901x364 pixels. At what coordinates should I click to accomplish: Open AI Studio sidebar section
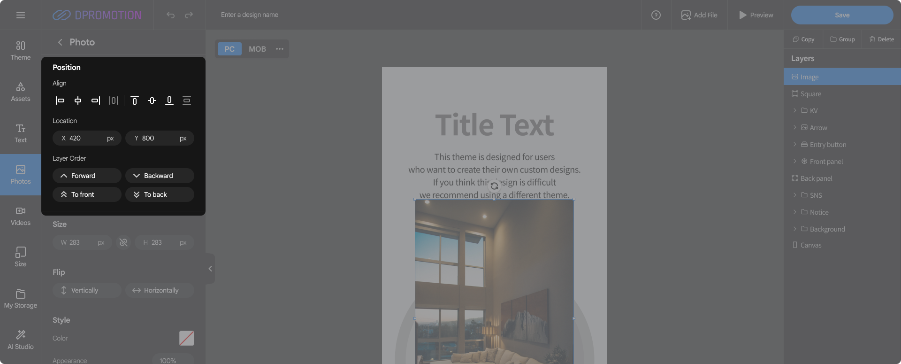21,340
